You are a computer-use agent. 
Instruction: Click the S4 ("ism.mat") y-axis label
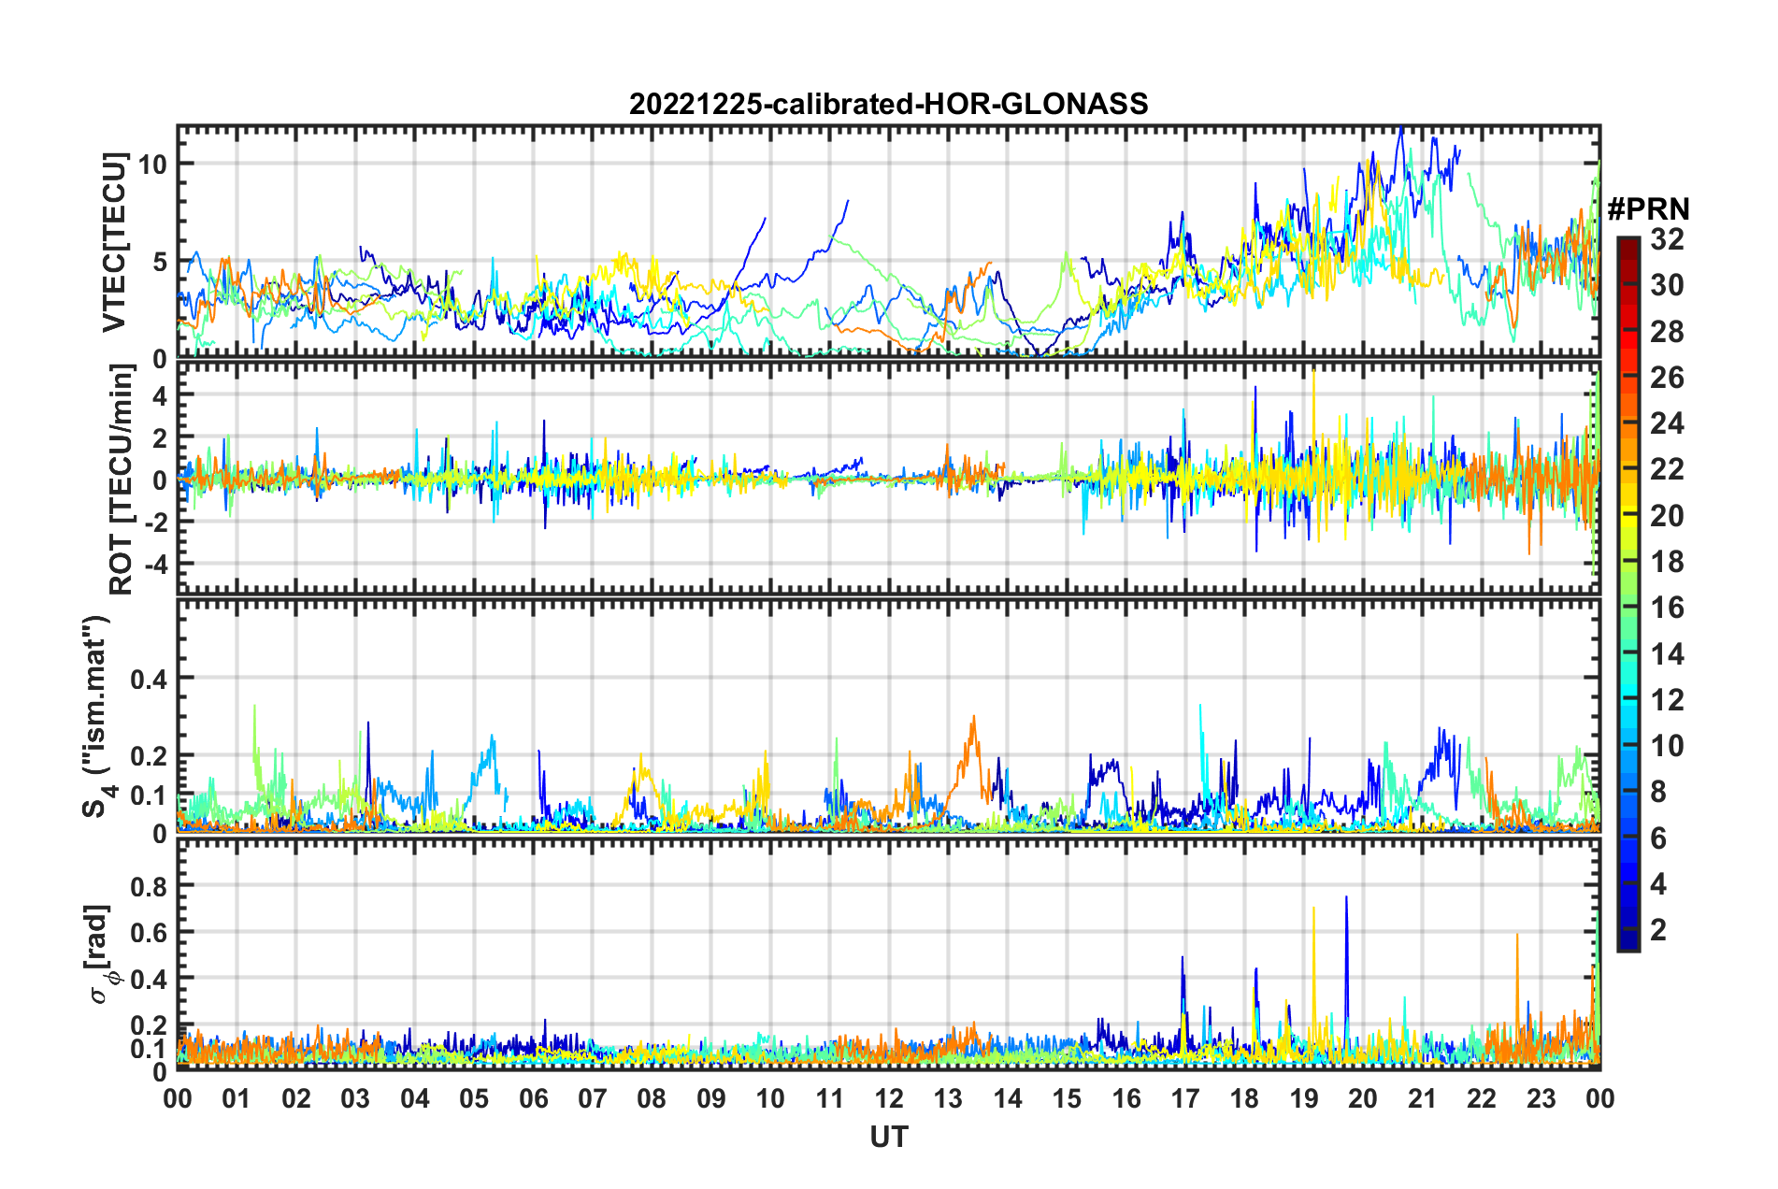click(96, 717)
